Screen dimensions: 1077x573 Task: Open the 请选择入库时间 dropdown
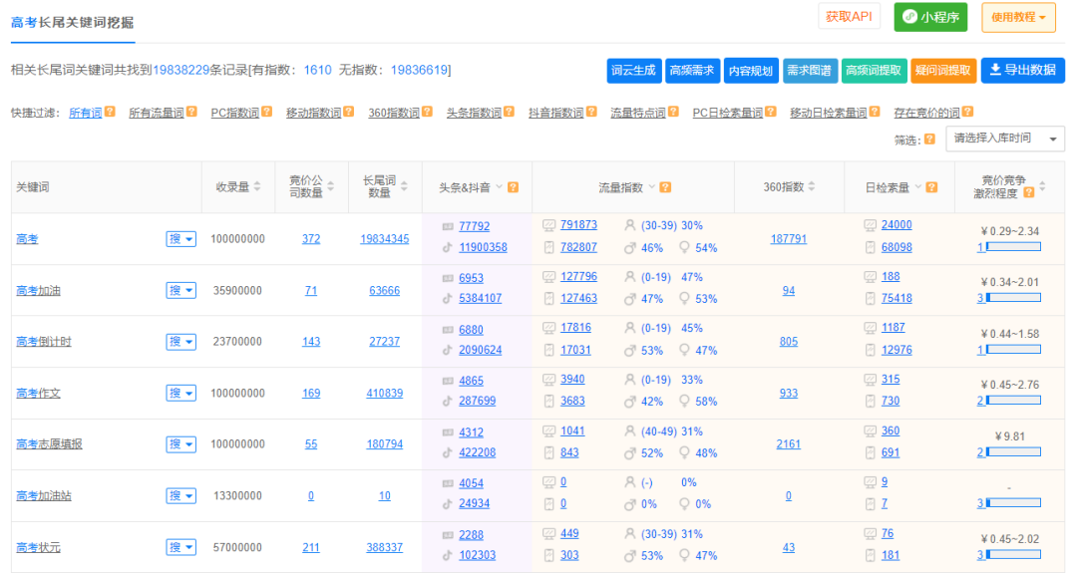pos(1005,139)
